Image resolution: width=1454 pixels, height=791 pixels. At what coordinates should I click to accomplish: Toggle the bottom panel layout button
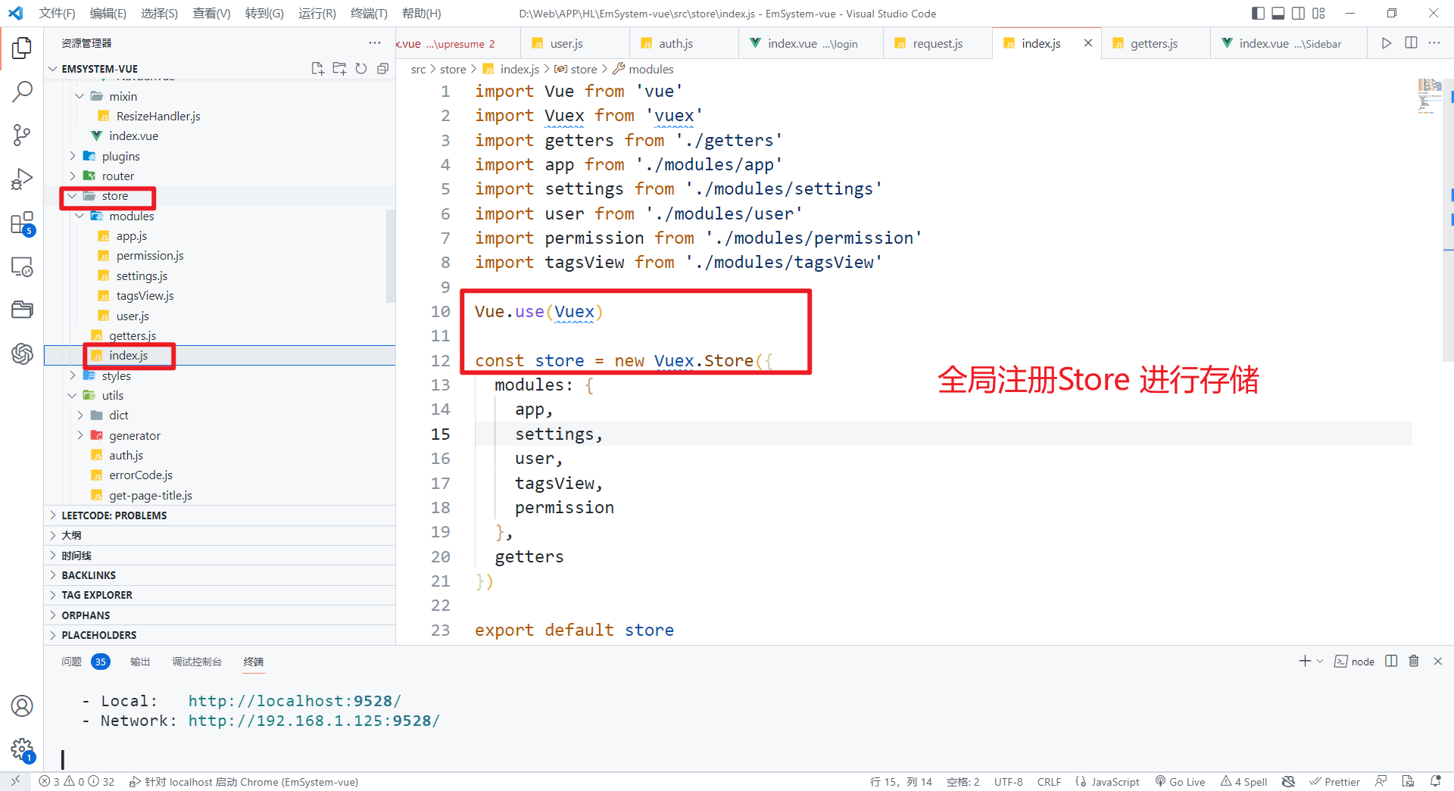coord(1278,13)
